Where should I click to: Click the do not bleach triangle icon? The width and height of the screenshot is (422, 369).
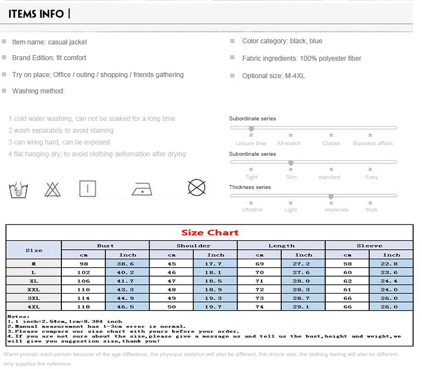click(x=52, y=190)
